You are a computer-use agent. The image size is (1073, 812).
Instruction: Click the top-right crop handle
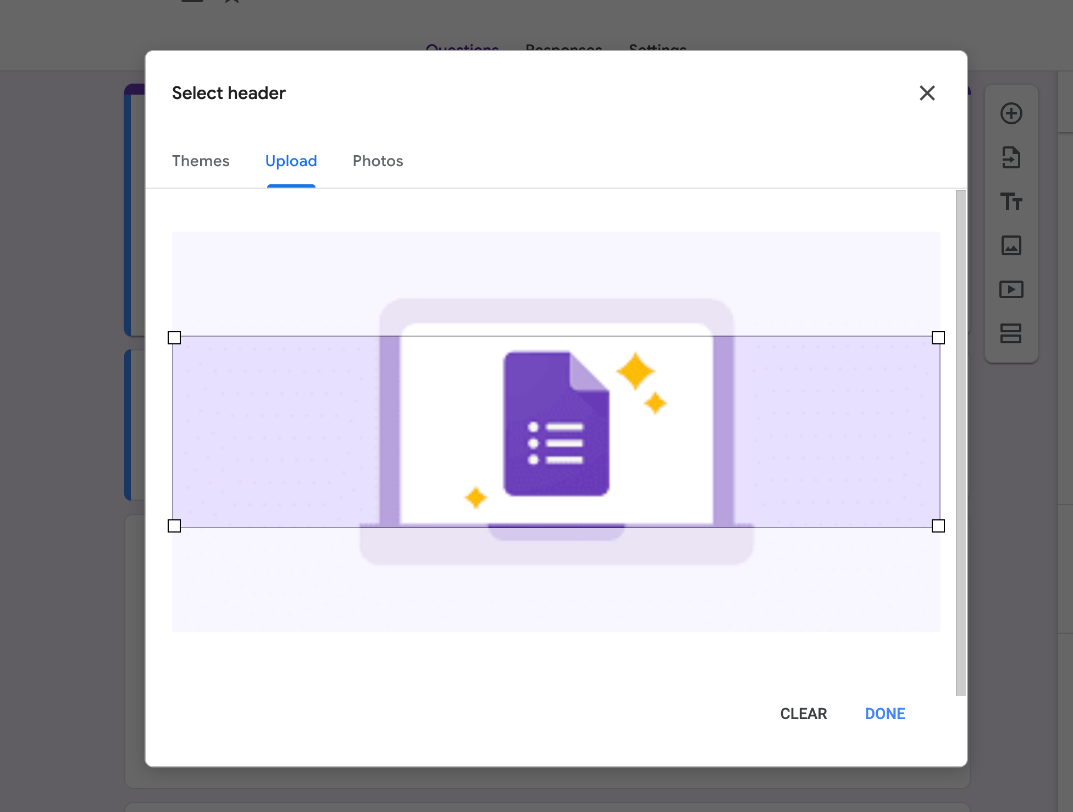[938, 338]
